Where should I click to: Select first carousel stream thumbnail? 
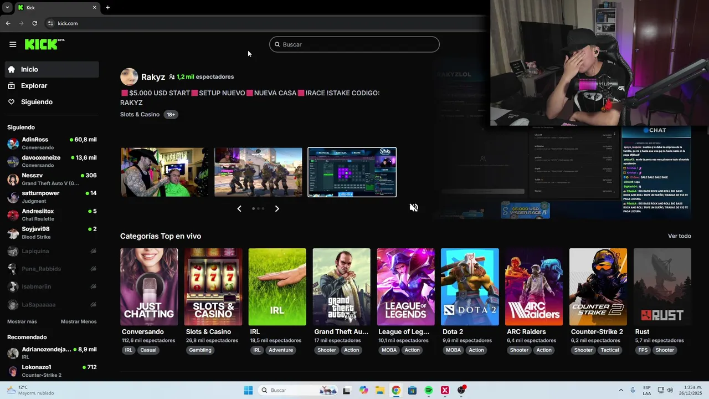click(165, 172)
